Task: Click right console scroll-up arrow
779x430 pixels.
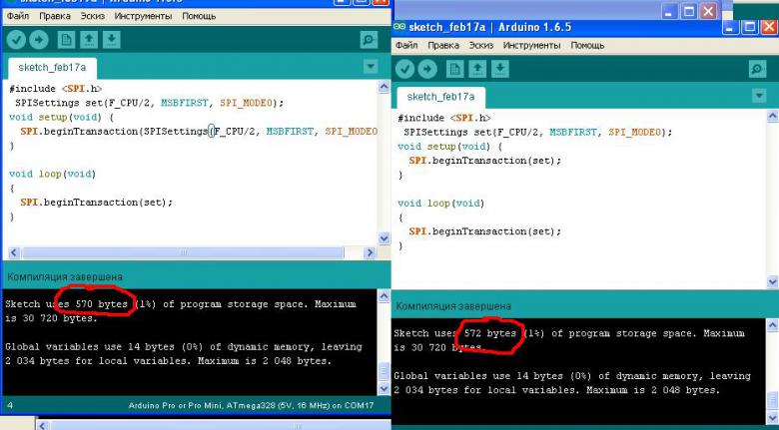Action: (x=773, y=325)
